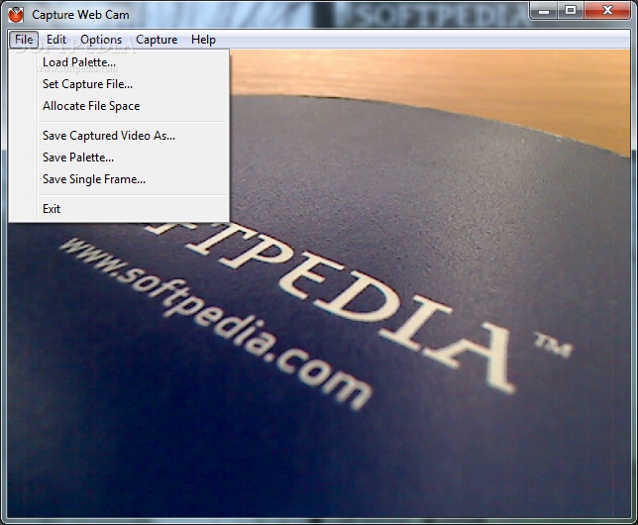Select Save Captured Video As...

pos(119,136)
